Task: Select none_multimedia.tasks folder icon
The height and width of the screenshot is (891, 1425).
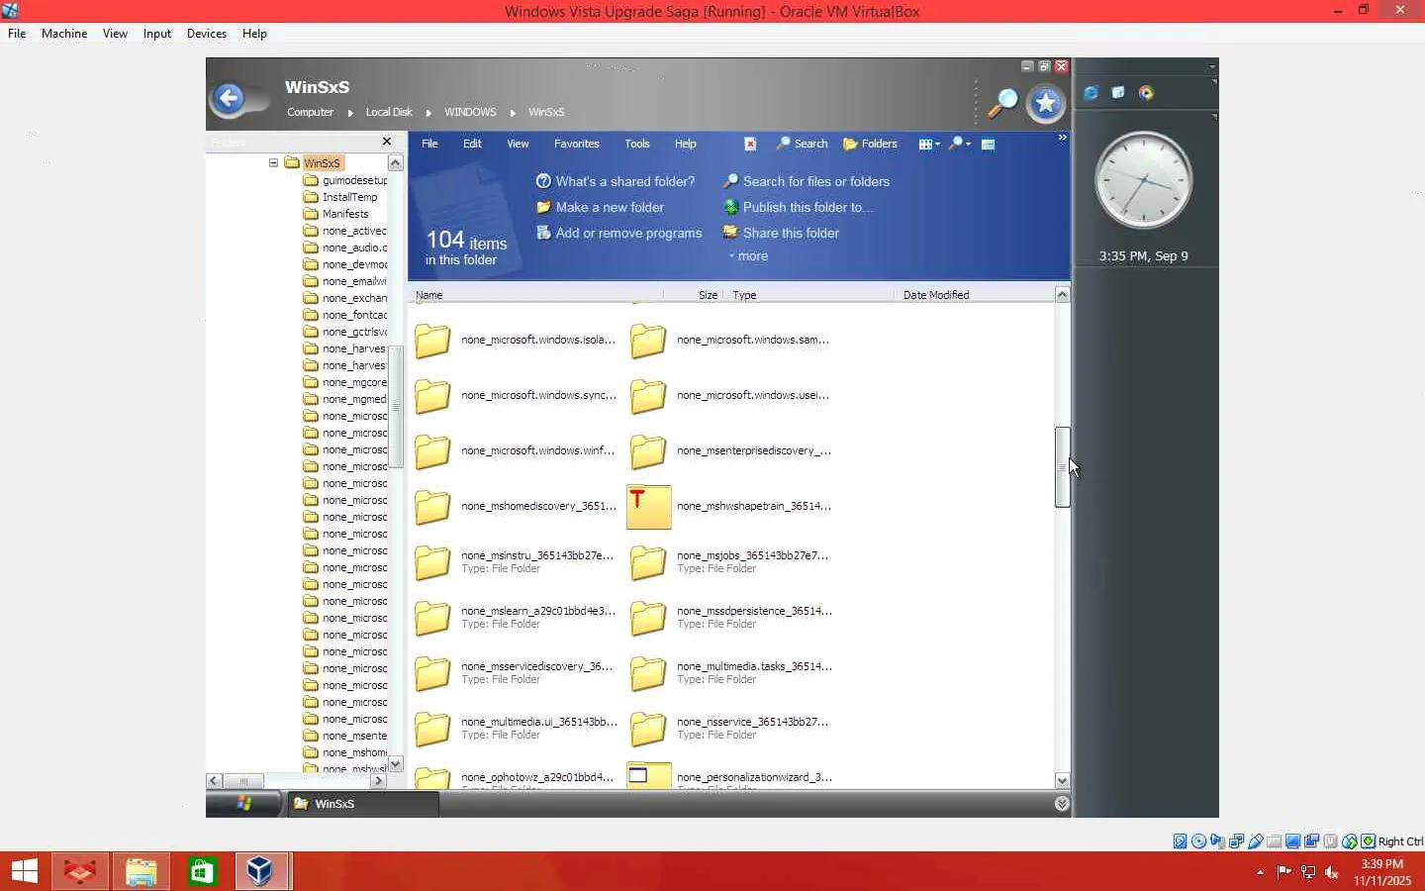Action: tap(648, 673)
